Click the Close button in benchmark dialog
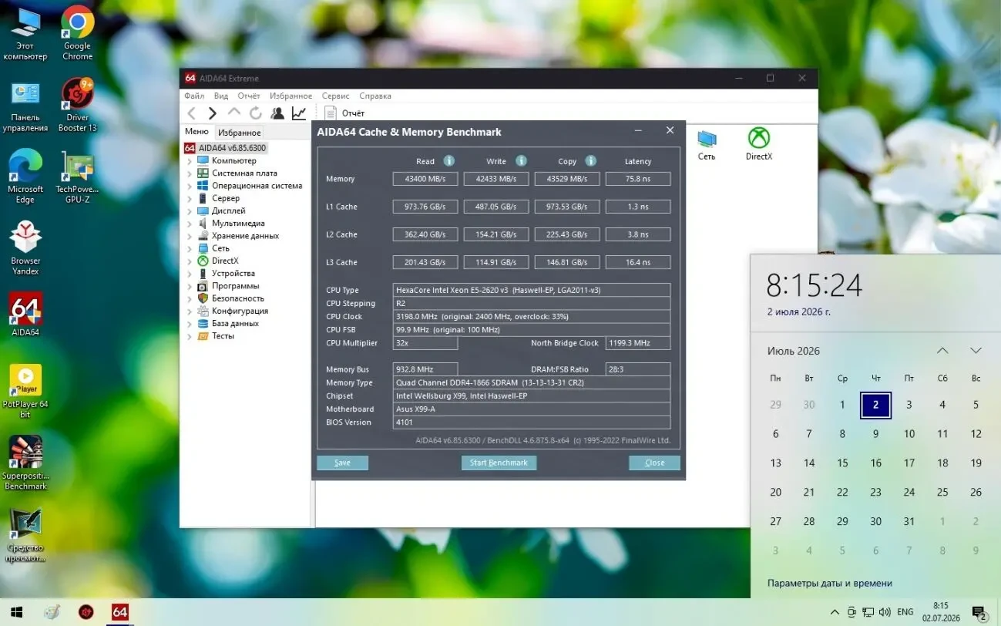Viewport: 1001px width, 626px height. coord(654,463)
